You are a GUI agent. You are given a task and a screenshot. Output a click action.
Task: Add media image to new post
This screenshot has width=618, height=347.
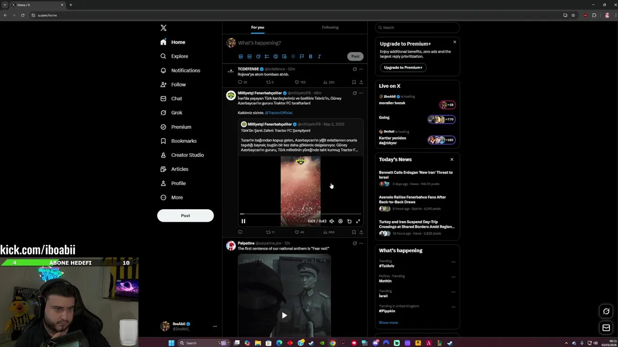(240, 56)
